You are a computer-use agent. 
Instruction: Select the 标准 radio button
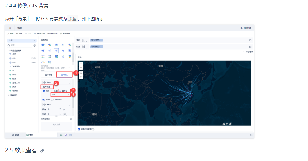click(52, 91)
